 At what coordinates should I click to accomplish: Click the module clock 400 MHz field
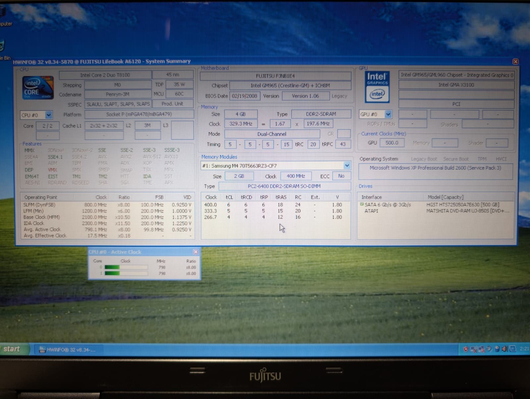296,176
